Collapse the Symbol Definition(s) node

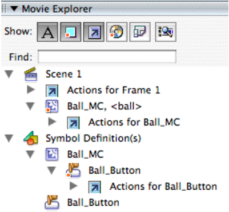9,138
